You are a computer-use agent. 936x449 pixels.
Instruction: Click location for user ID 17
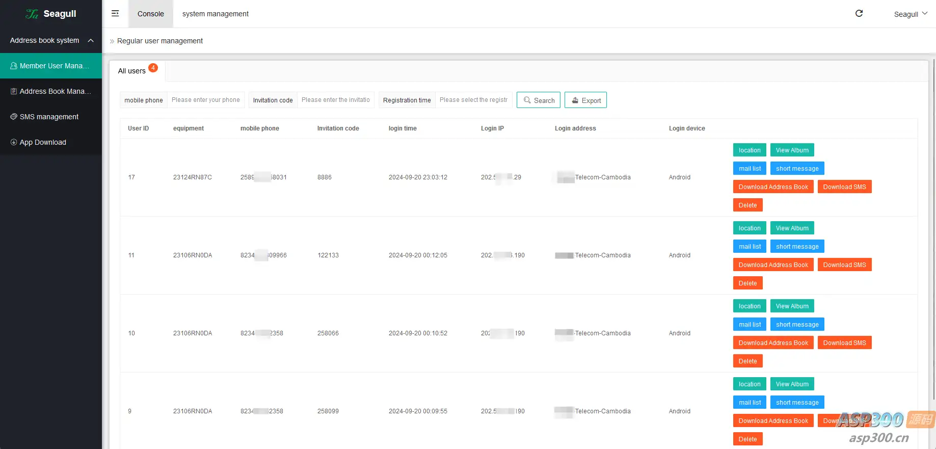click(750, 150)
